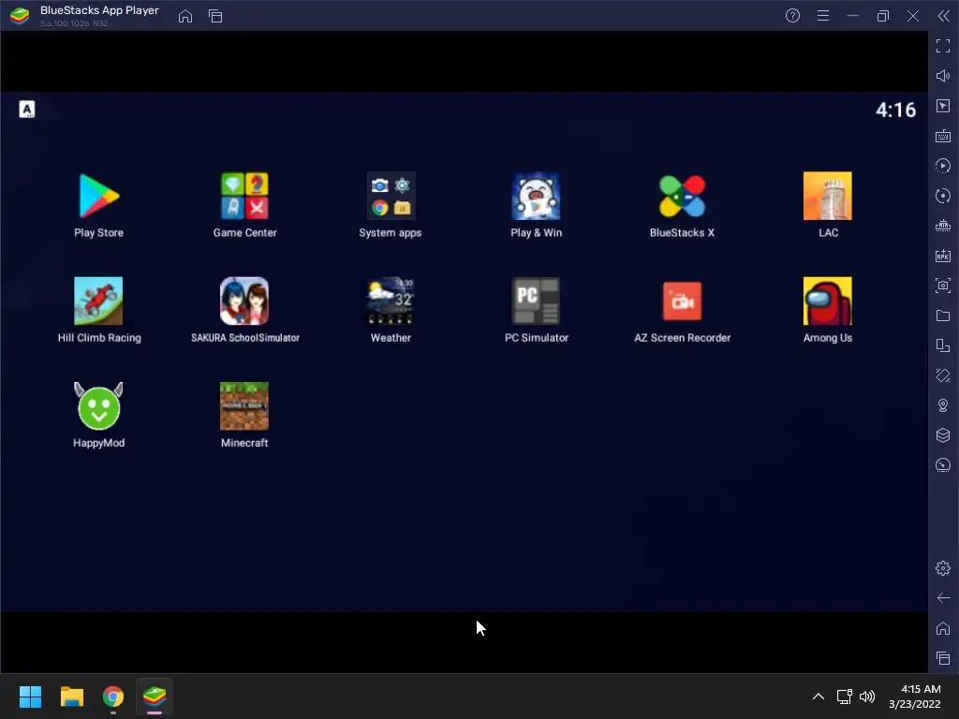
Task: Open Google Chrome from taskbar
Action: click(113, 697)
